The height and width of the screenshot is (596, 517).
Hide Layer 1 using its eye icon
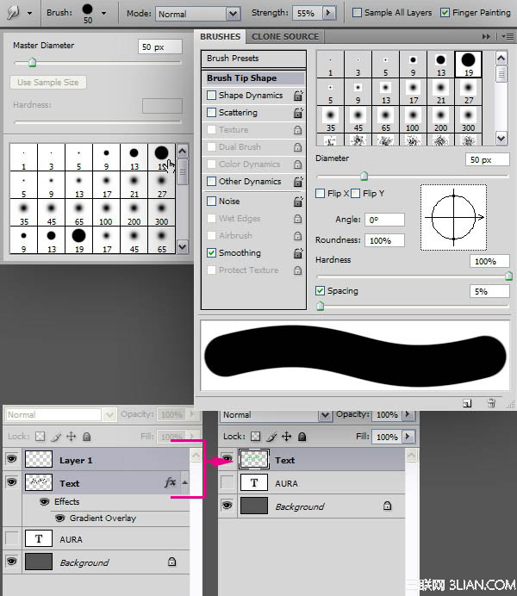[x=12, y=459]
